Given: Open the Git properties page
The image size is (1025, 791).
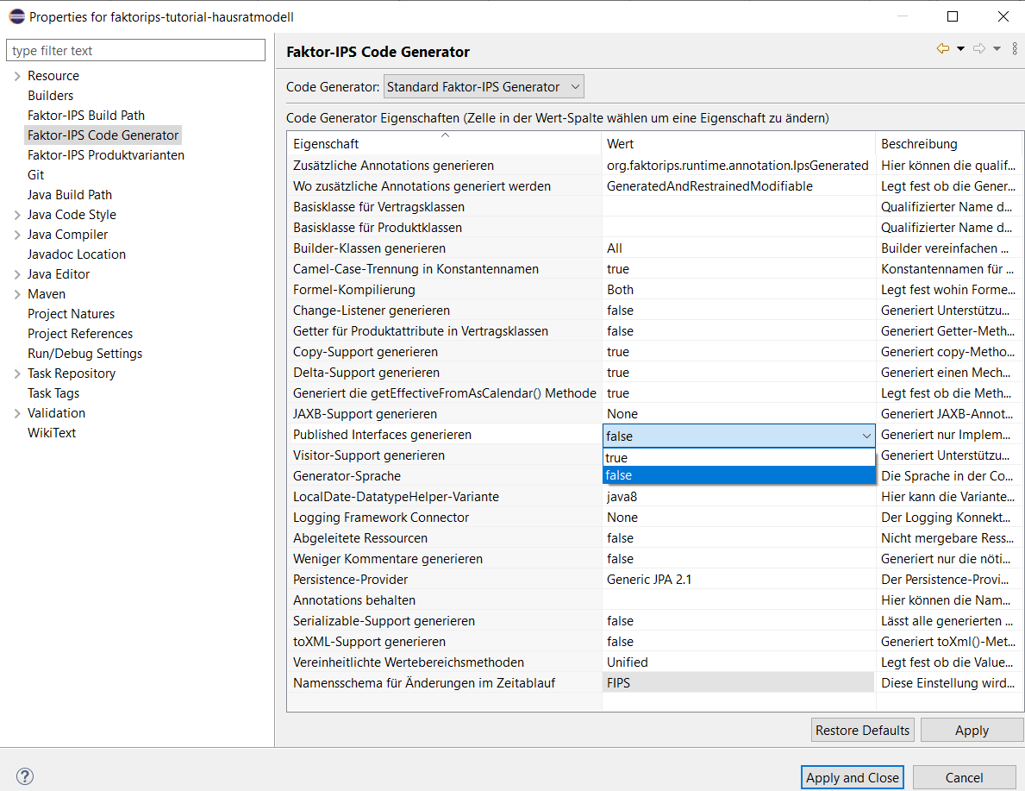Looking at the screenshot, I should point(35,175).
